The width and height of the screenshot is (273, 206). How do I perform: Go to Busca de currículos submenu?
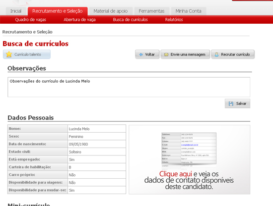tap(130, 20)
